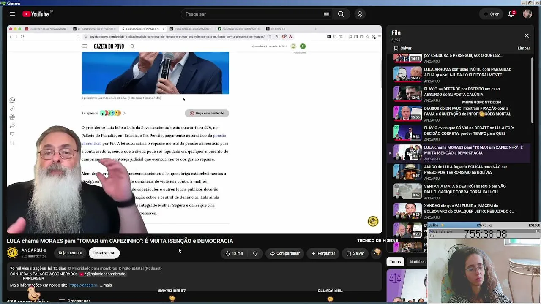This screenshot has width=541, height=304.
Task: Open 'VENTANIA MATA e DESTRÓI no RIO' title
Action: (465, 189)
